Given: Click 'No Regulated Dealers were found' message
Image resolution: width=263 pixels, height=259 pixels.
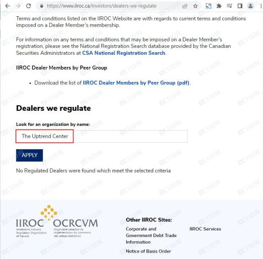Looking at the screenshot, I should pos(94,171).
